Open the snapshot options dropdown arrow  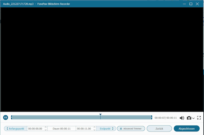coord(193,118)
